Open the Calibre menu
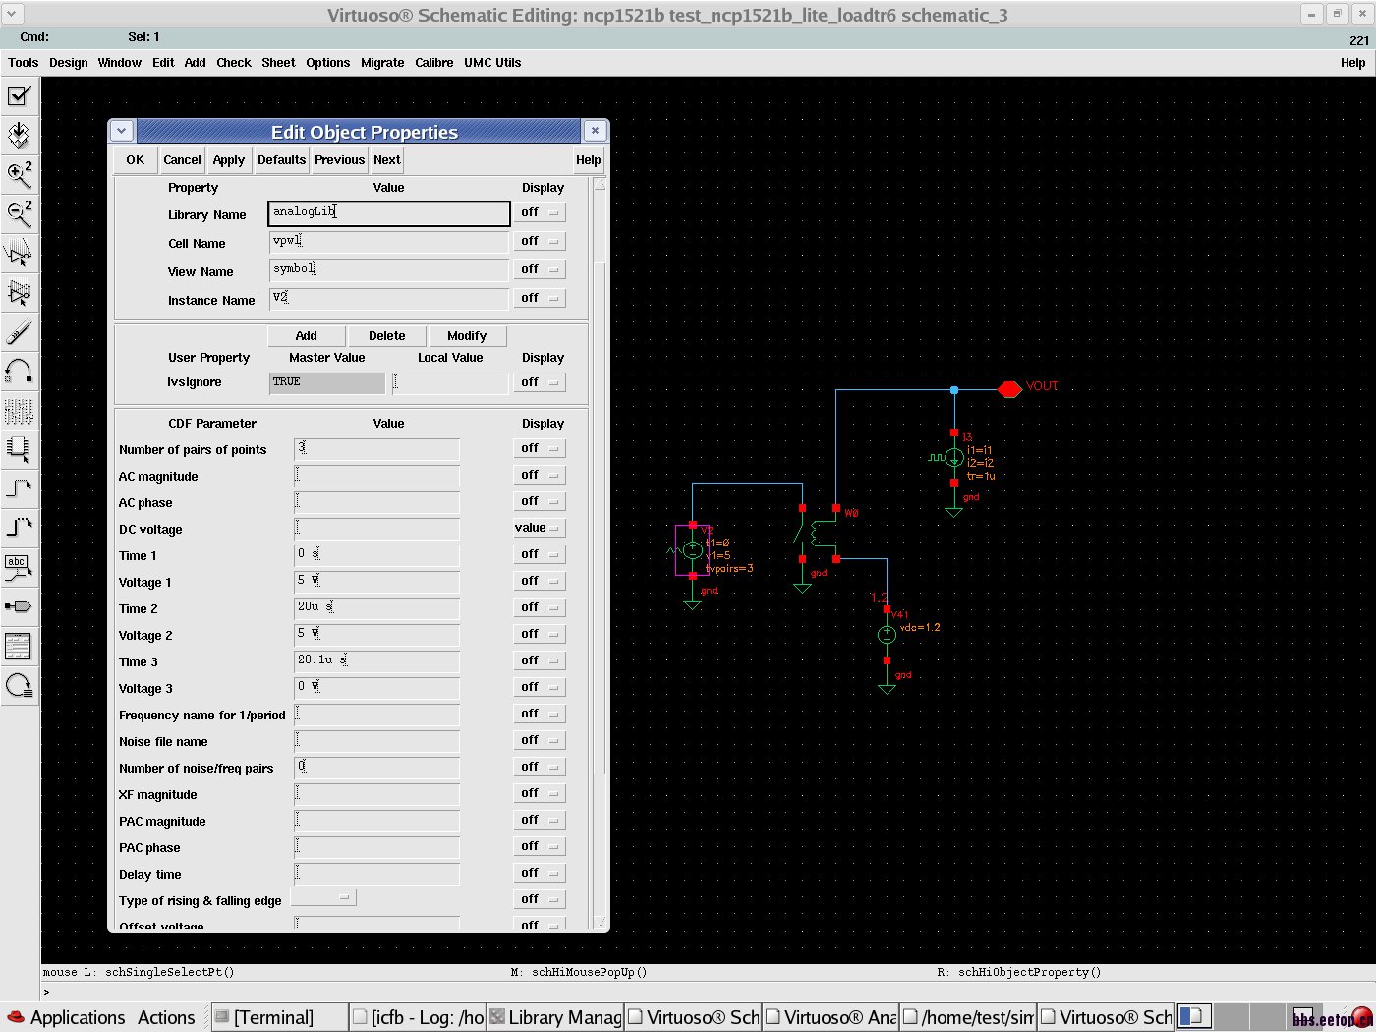This screenshot has height=1032, width=1376. click(x=433, y=63)
